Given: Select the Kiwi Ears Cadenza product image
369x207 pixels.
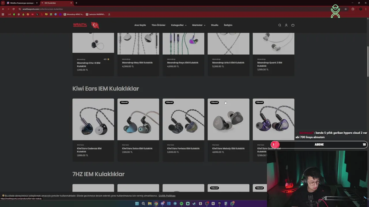Looking at the screenshot, I should click(93, 119).
